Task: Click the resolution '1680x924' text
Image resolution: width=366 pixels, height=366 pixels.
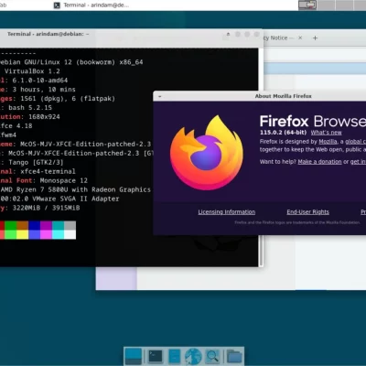Action: [x=44, y=117]
